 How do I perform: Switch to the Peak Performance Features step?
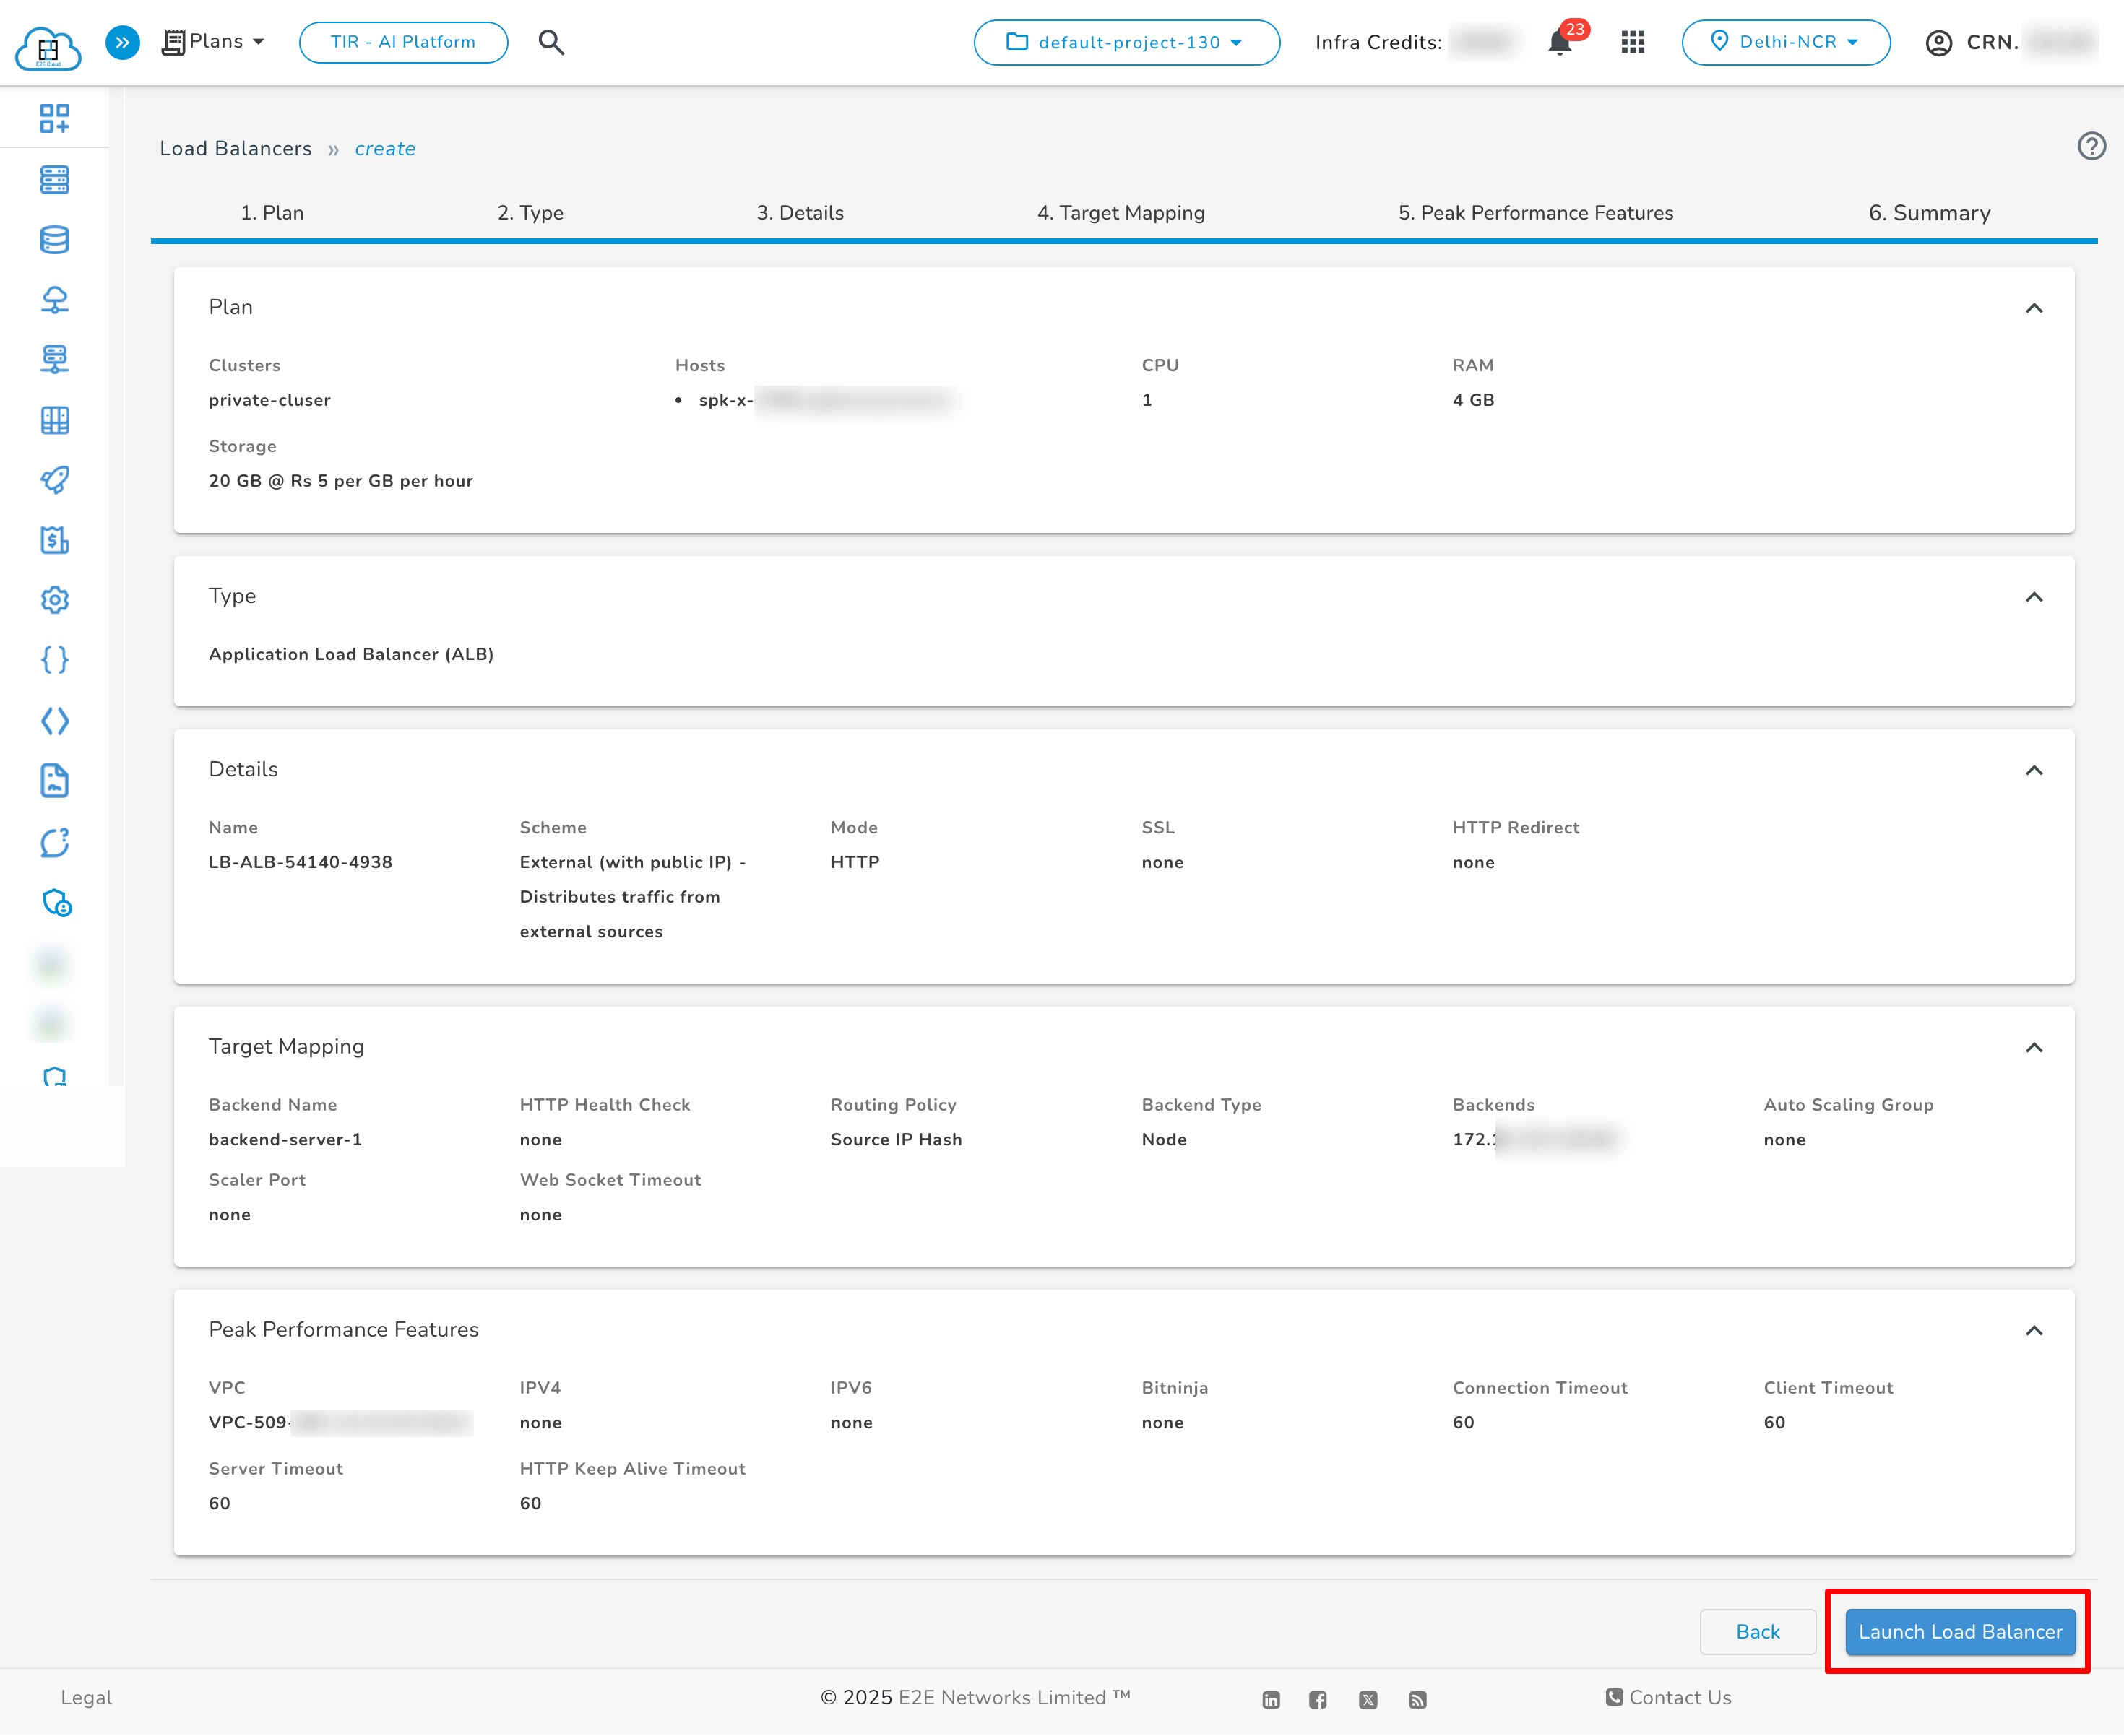[x=1536, y=212]
